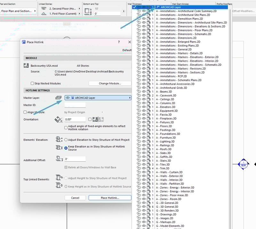Click in the Additional Offset field

[75, 159]
